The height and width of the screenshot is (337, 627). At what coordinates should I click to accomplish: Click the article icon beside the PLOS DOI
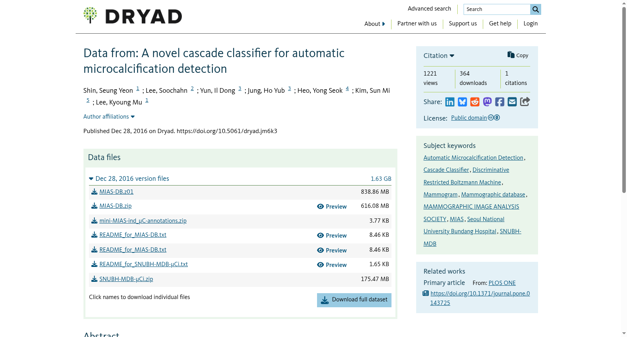(x=426, y=294)
